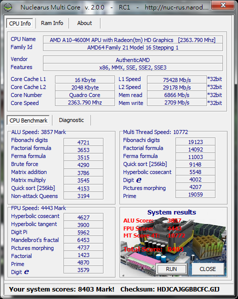Click the Matrix multiply score 3545
238x299 pixels.
83,180
